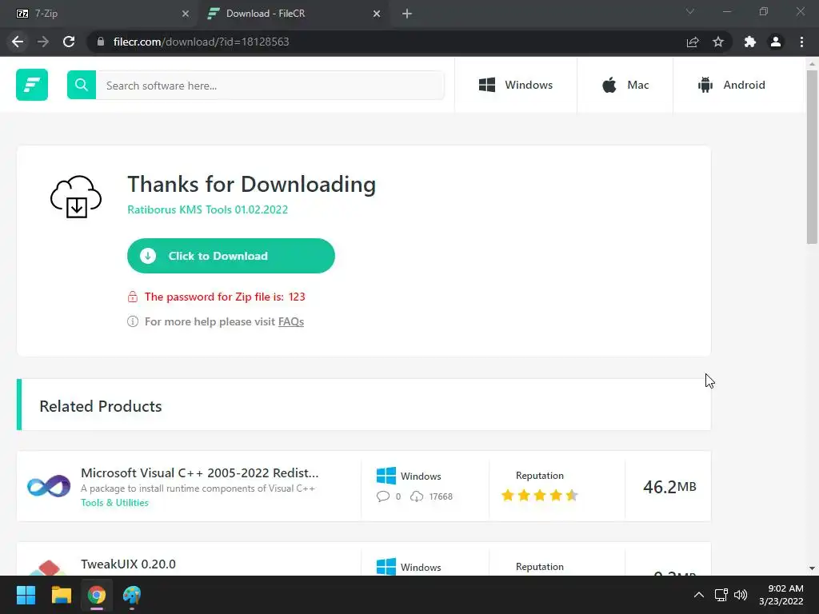Click the address bar URL
Screen dimensions: 819x614
(201, 42)
